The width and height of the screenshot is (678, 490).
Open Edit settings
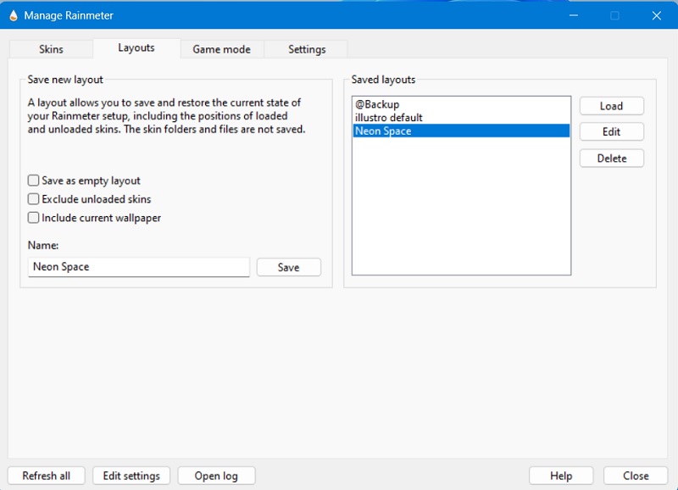tap(131, 476)
